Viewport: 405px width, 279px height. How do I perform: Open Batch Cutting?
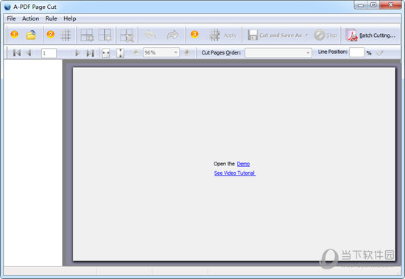370,35
